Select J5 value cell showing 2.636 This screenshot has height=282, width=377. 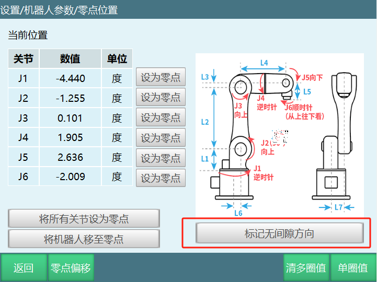coord(70,157)
